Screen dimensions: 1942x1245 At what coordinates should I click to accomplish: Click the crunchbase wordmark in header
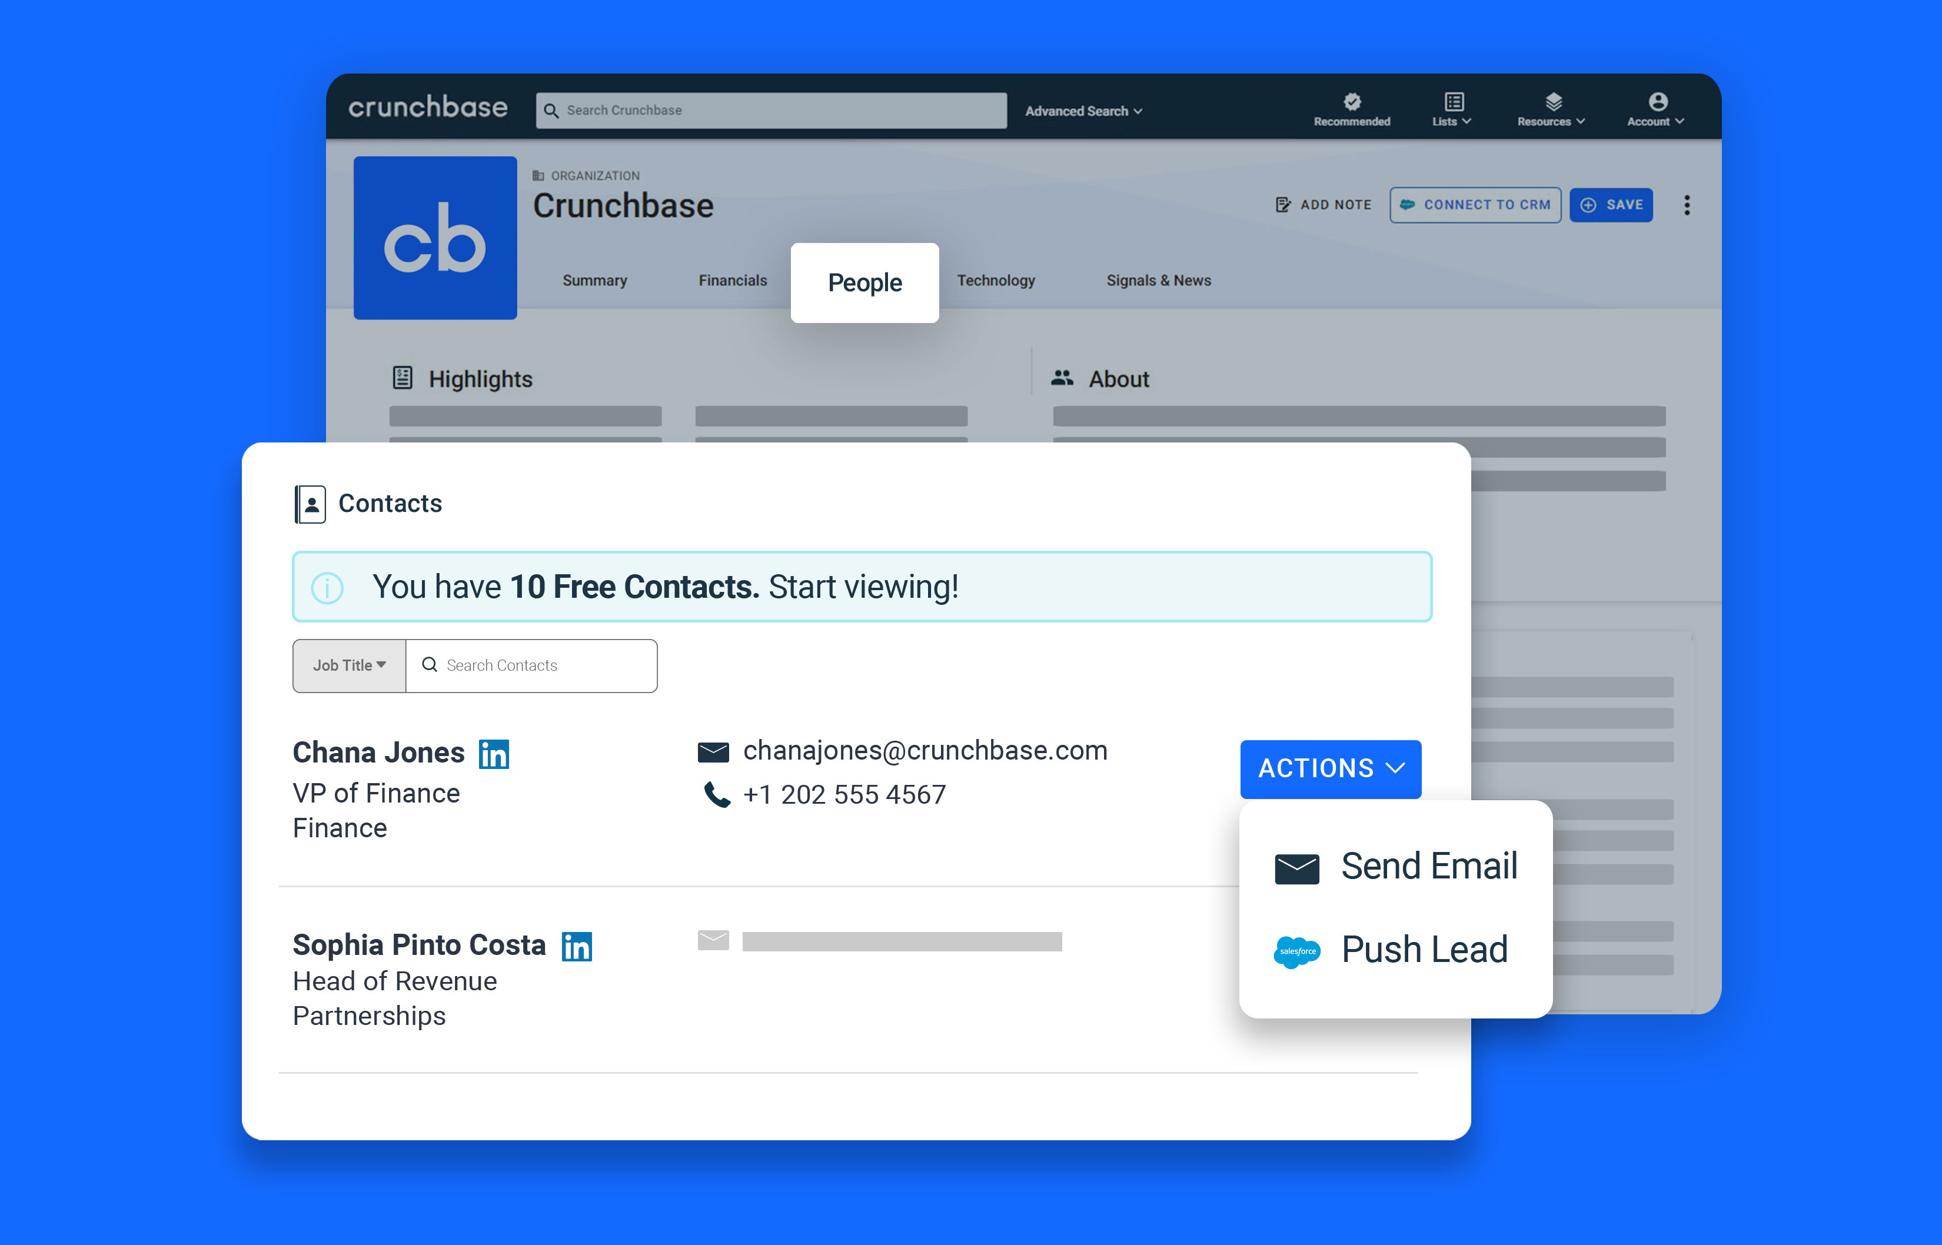point(428,108)
